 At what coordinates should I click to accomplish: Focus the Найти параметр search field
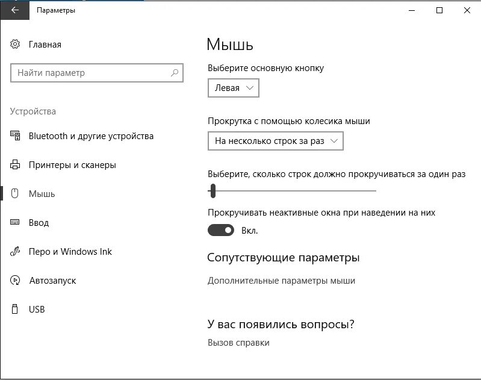click(x=97, y=73)
